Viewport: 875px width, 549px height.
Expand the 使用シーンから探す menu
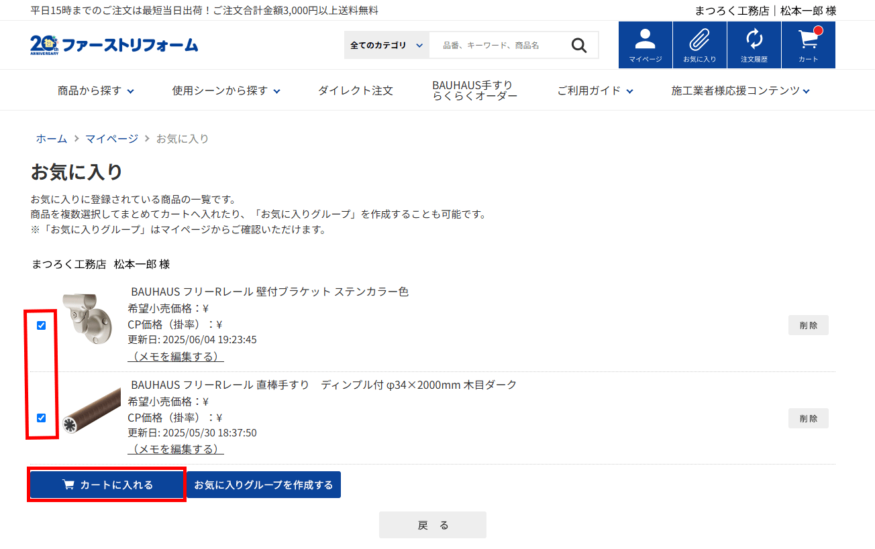[x=226, y=90]
